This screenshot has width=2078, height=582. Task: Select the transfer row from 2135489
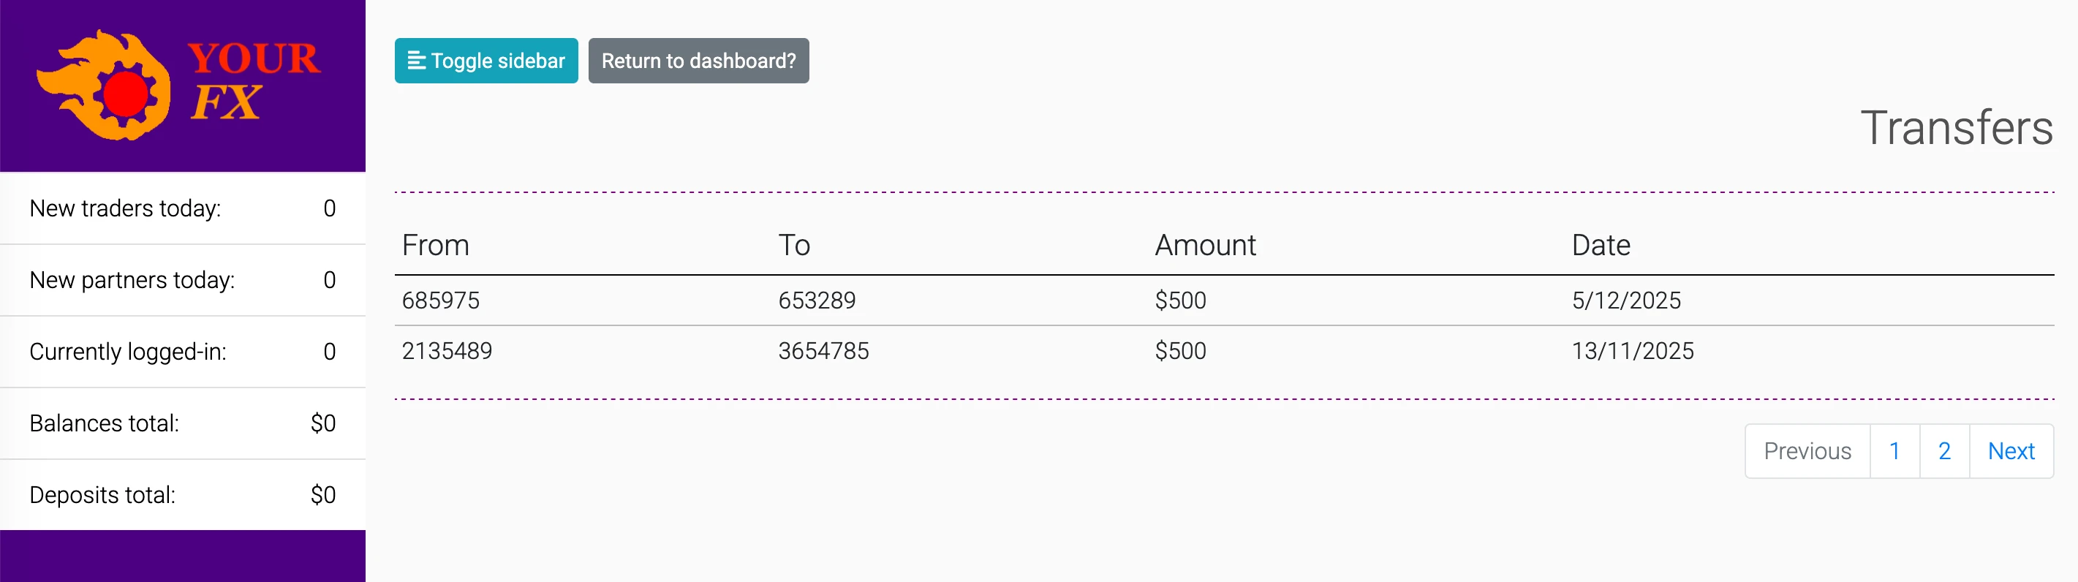(x=447, y=351)
